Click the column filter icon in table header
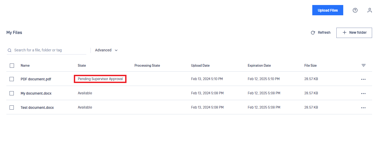Screen dimensions: 380x161 [x=364, y=65]
